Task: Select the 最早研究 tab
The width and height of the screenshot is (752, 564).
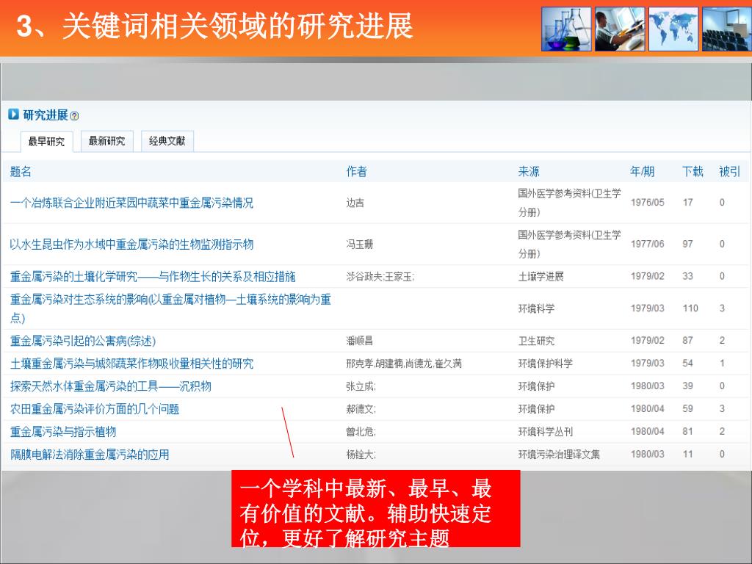Action: point(46,142)
